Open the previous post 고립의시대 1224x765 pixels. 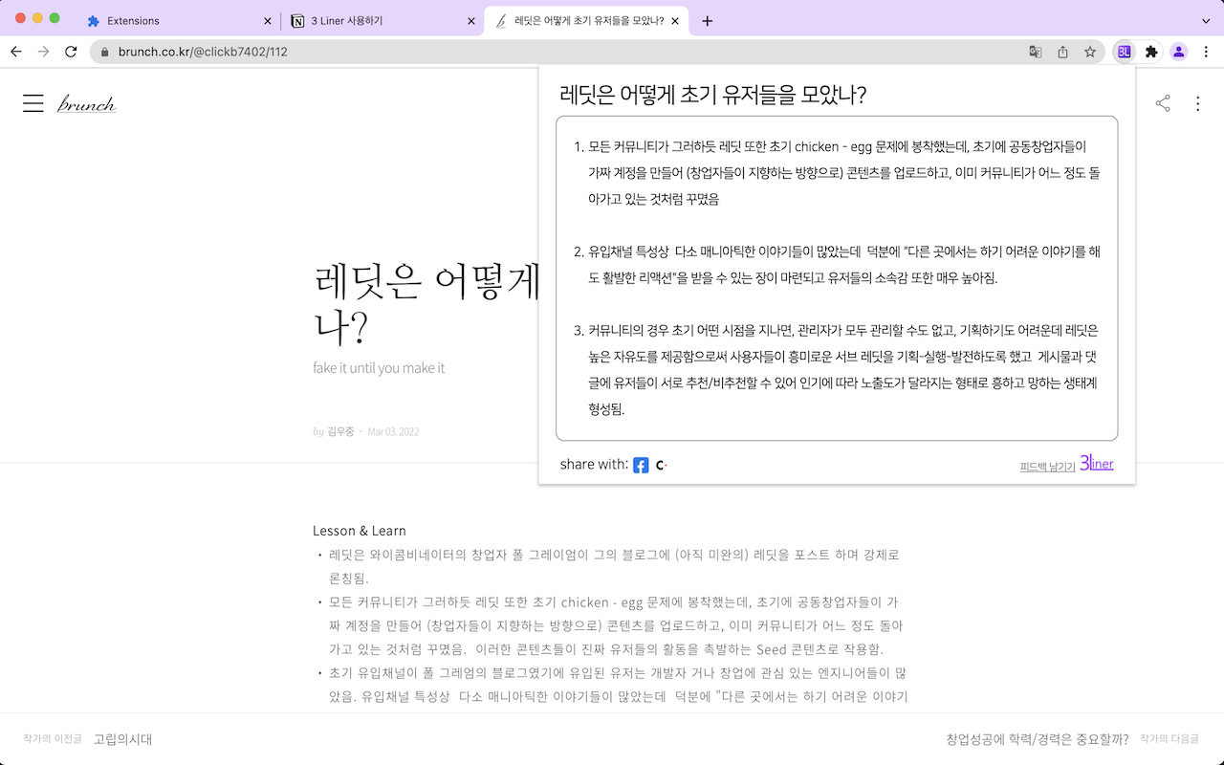tap(122, 738)
